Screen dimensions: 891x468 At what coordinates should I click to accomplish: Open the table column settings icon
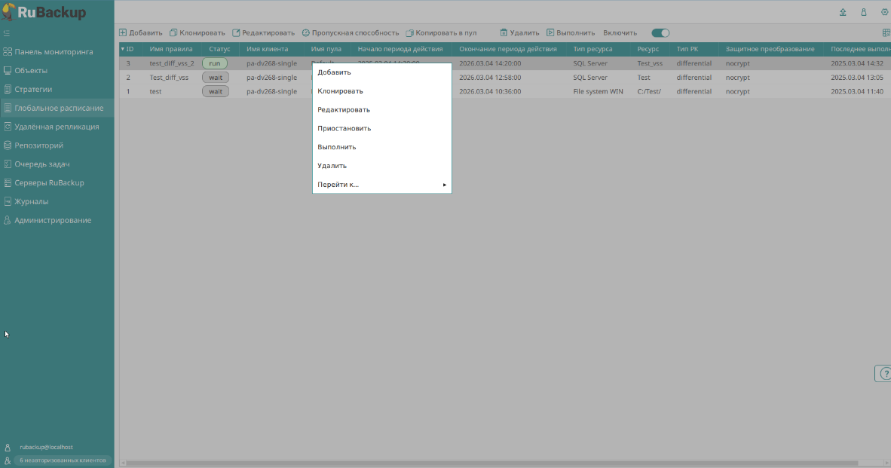click(886, 33)
